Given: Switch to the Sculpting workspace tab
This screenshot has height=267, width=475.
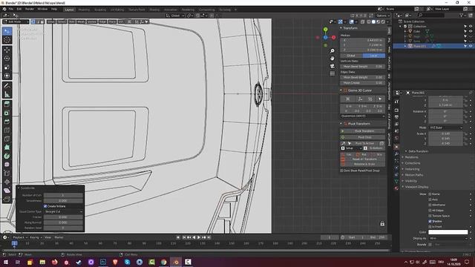Looking at the screenshot, I should click(100, 10).
